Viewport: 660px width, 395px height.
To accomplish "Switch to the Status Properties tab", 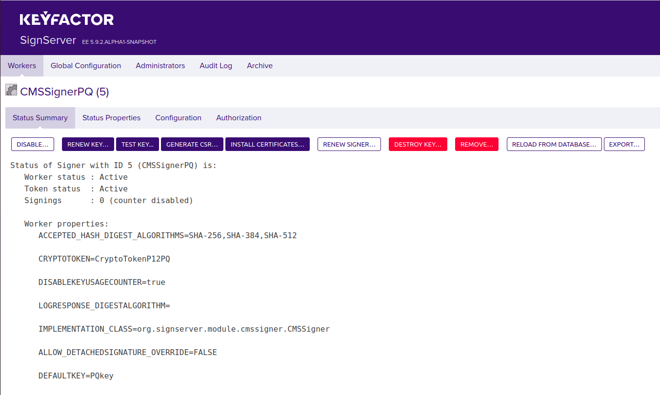I will [x=111, y=117].
